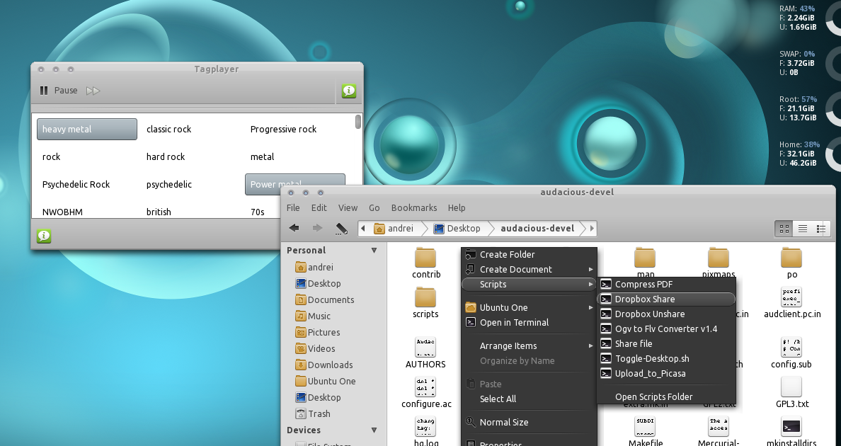Viewport: 841px width, 446px height.
Task: Switch to list view mode
Action: click(802, 228)
